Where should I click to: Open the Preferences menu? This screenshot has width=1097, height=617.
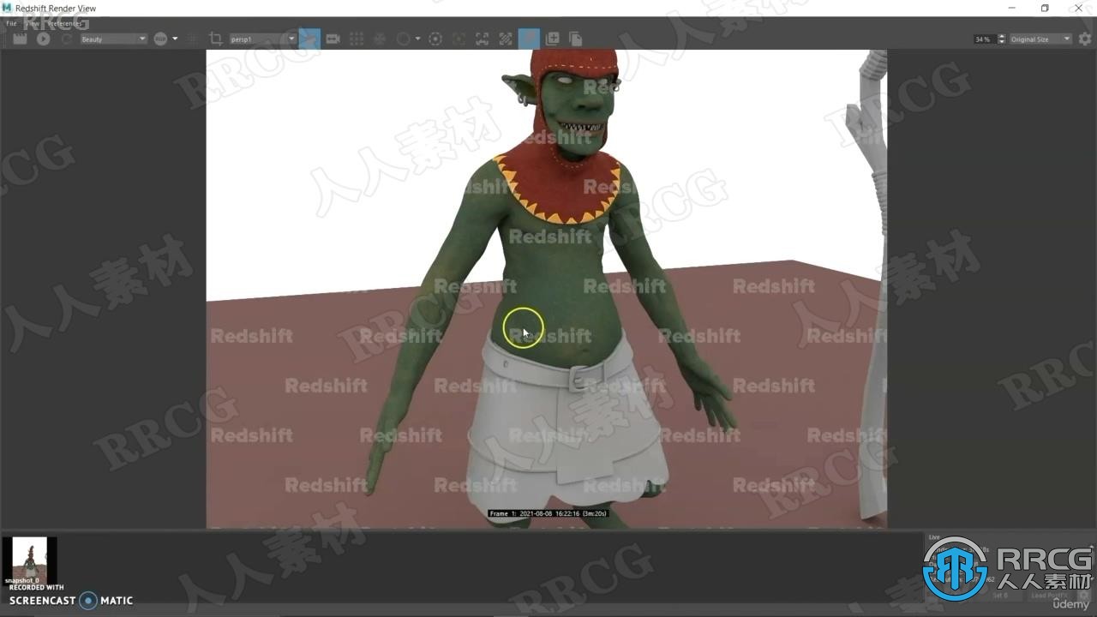pyautogui.click(x=65, y=24)
